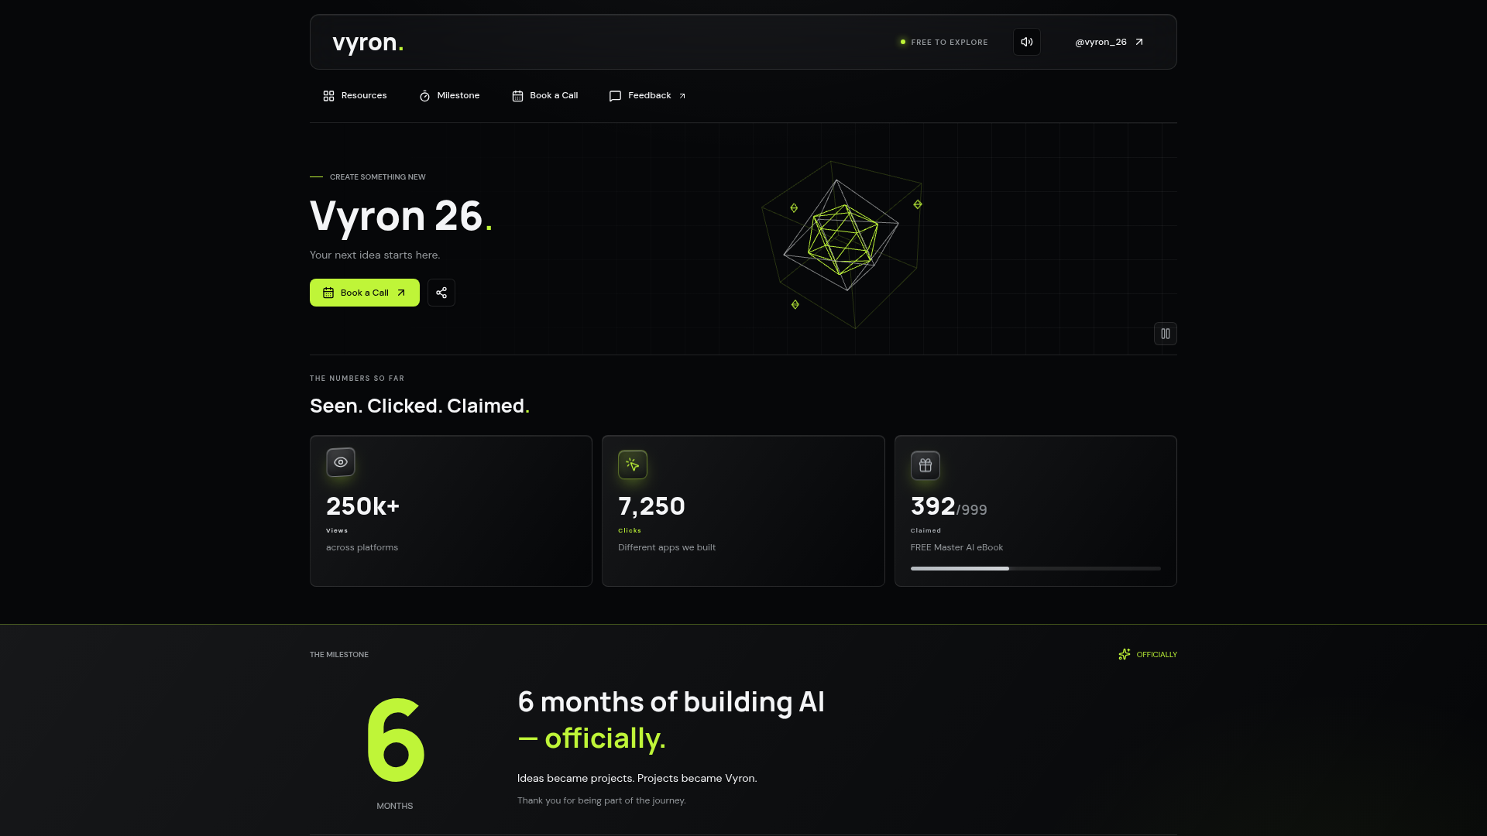Click the 250k+ views figure

pos(363,506)
